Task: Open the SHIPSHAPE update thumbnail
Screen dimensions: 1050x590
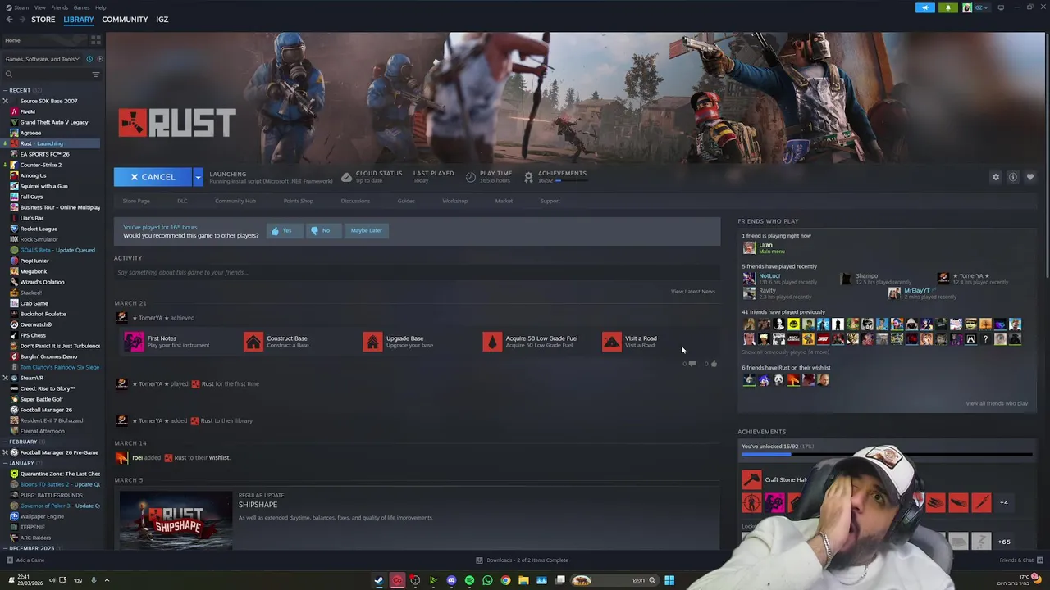Action: tap(176, 520)
